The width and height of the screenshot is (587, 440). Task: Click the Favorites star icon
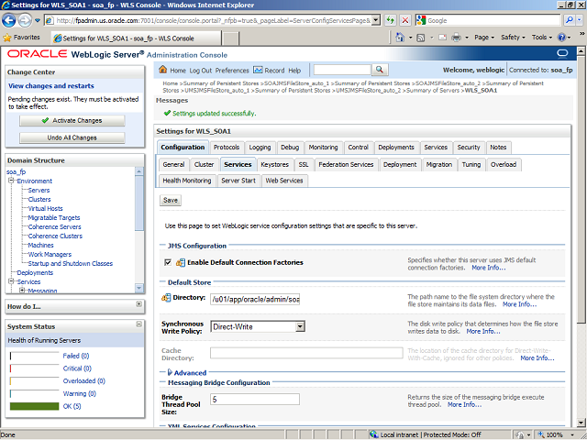pos(8,38)
